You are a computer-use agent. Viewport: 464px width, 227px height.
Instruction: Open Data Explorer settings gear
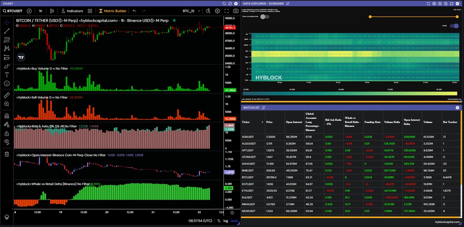[x=440, y=3]
